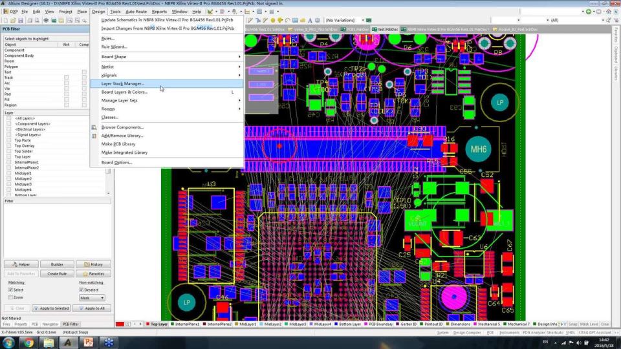The width and height of the screenshot is (621, 349).
Task: Toggle the Deselect checkbox under Non-matching
Action: click(82, 290)
